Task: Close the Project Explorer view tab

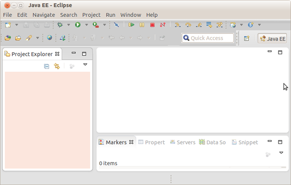Action: point(57,54)
